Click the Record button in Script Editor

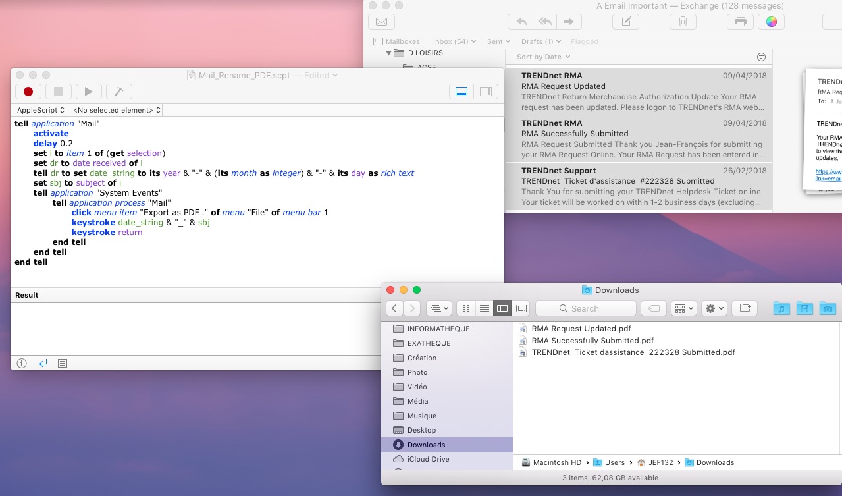pyautogui.click(x=28, y=92)
